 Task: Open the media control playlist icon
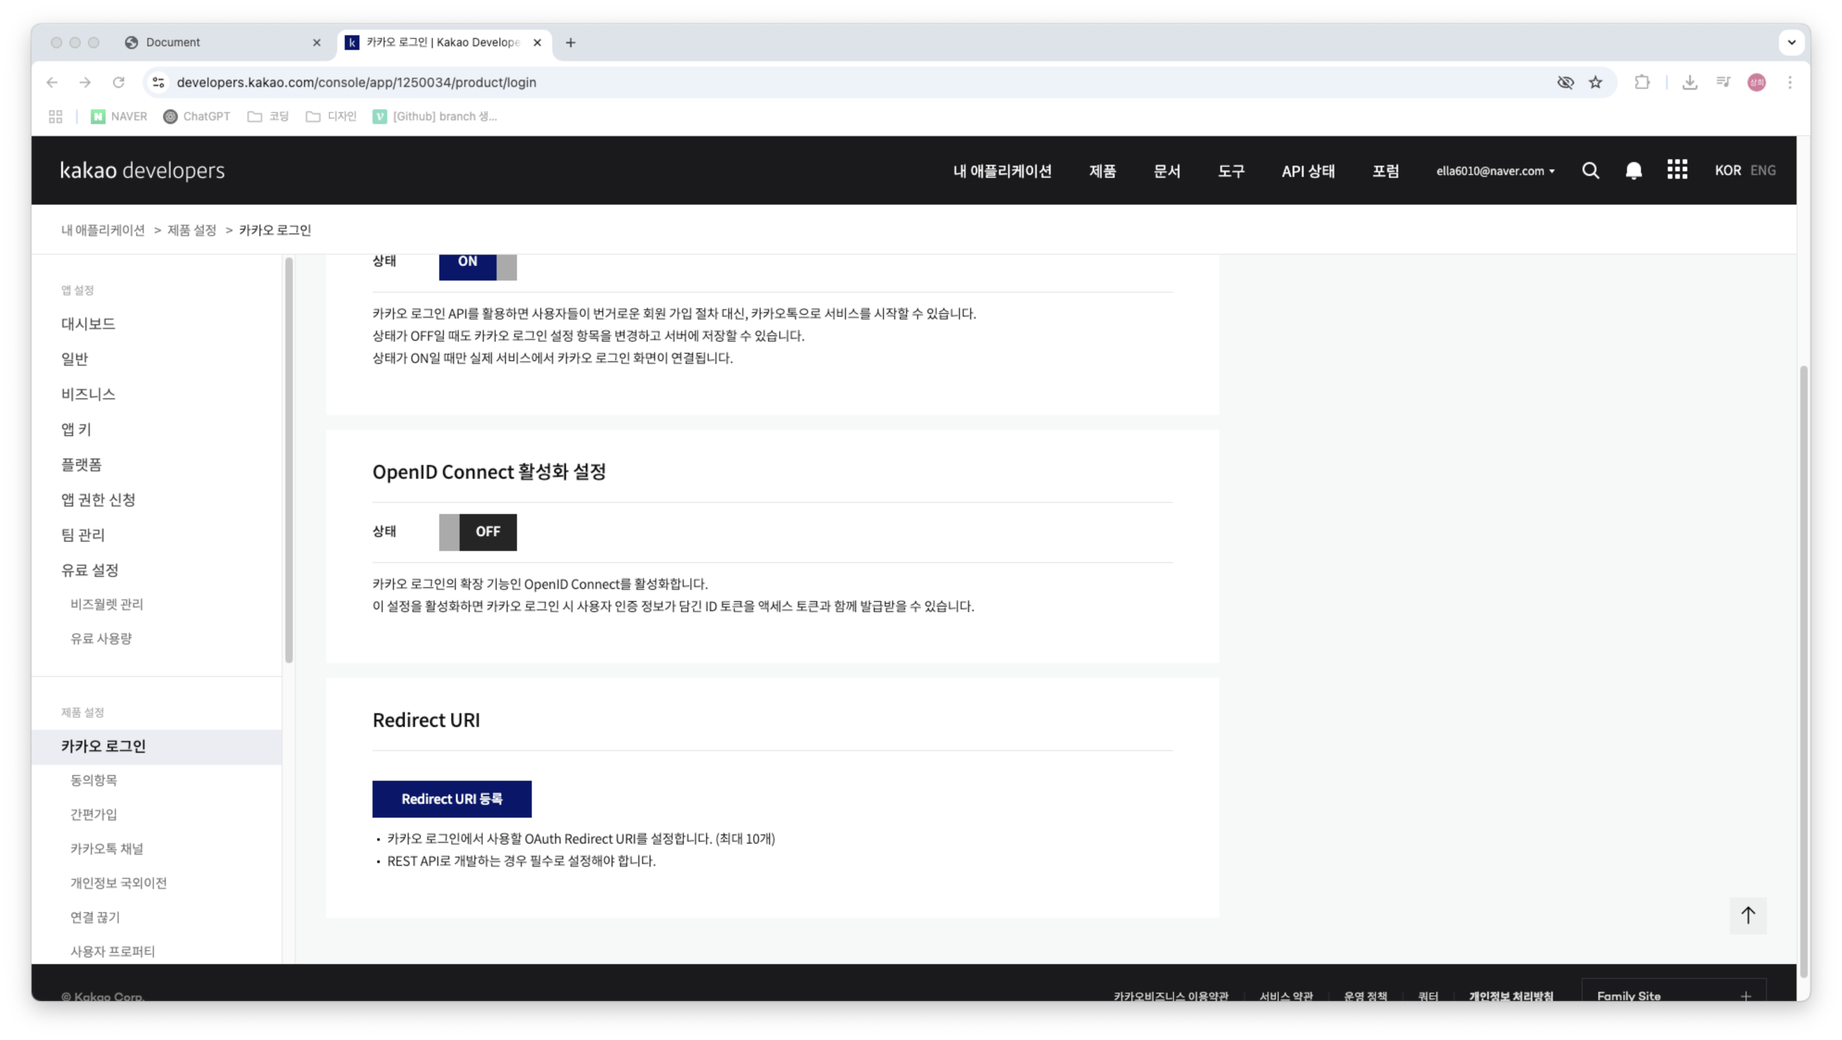(x=1723, y=82)
